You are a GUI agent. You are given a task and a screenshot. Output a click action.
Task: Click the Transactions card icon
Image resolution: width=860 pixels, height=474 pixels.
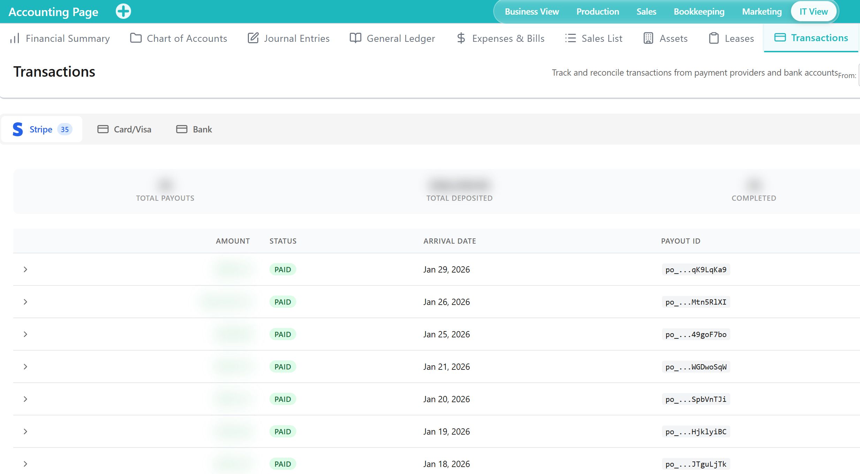(780, 38)
